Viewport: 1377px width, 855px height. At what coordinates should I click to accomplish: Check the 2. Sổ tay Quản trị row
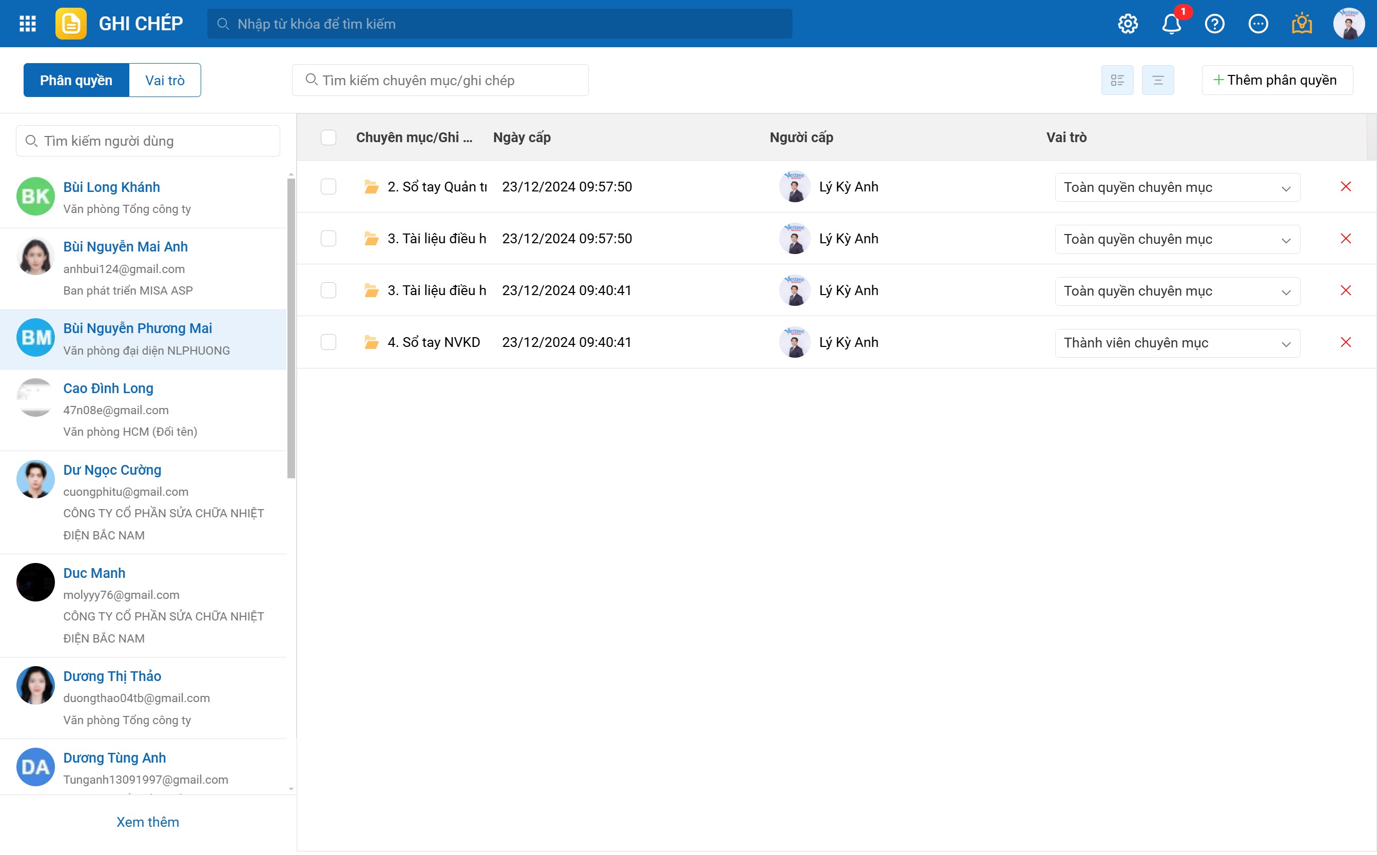[328, 187]
